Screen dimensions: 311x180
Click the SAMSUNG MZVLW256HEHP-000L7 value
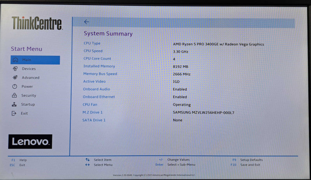pos(203,113)
